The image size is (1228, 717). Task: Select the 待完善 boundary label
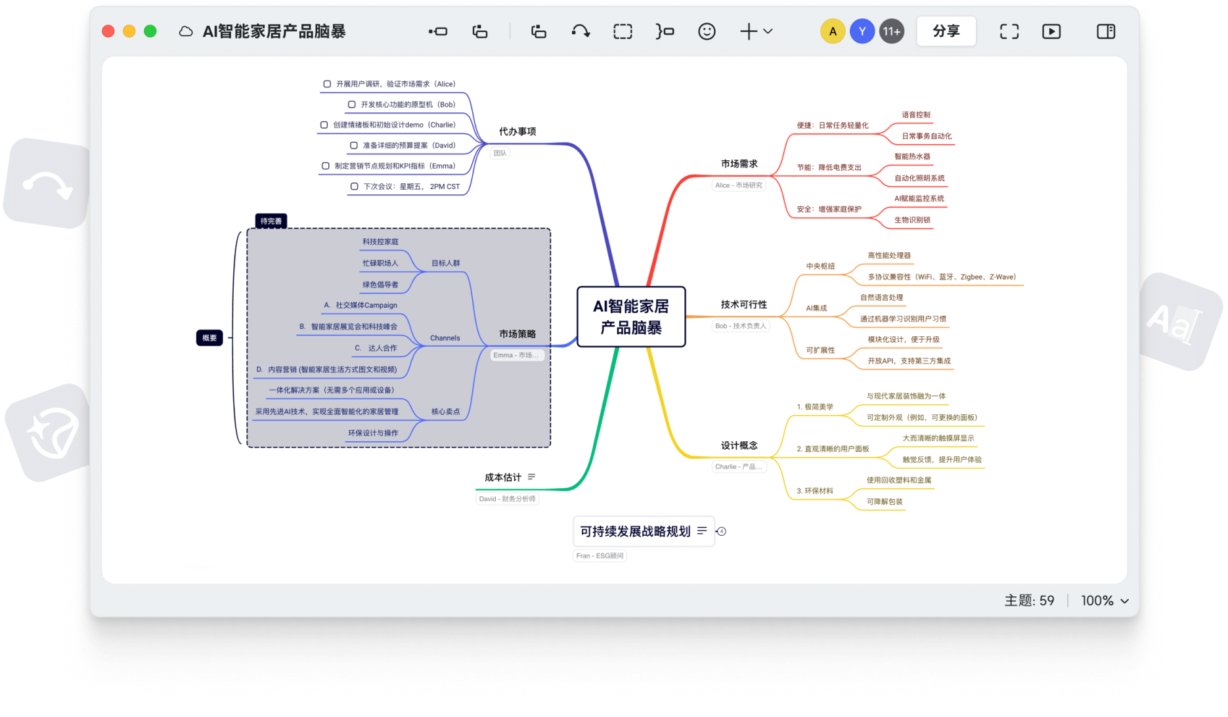coord(271,221)
